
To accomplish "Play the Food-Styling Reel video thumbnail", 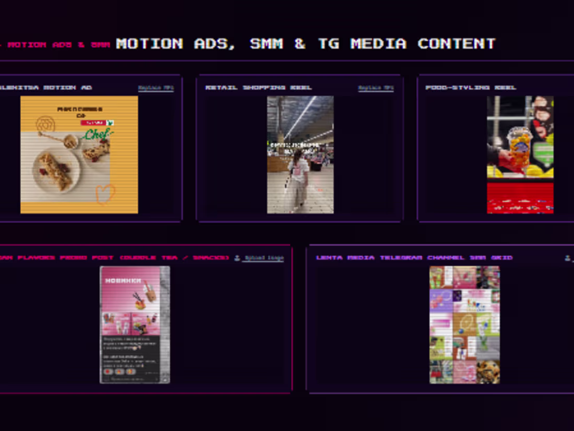I will pos(520,154).
